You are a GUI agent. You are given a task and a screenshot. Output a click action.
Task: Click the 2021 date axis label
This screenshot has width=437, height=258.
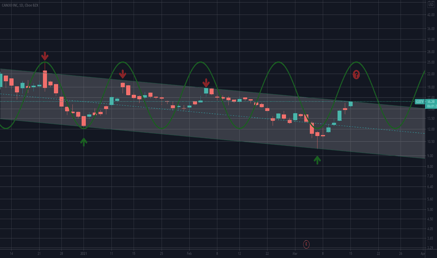83,253
